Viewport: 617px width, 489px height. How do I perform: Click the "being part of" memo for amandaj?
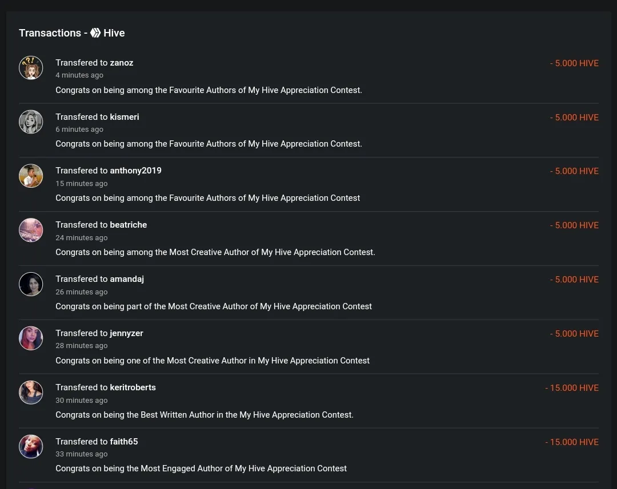click(214, 306)
